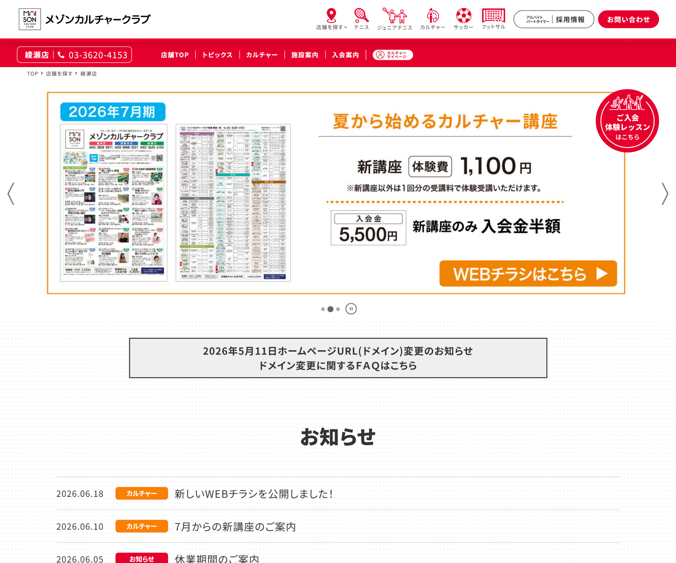Open カルチャーマイページ account button
Viewport: 676px width, 563px height.
[393, 55]
